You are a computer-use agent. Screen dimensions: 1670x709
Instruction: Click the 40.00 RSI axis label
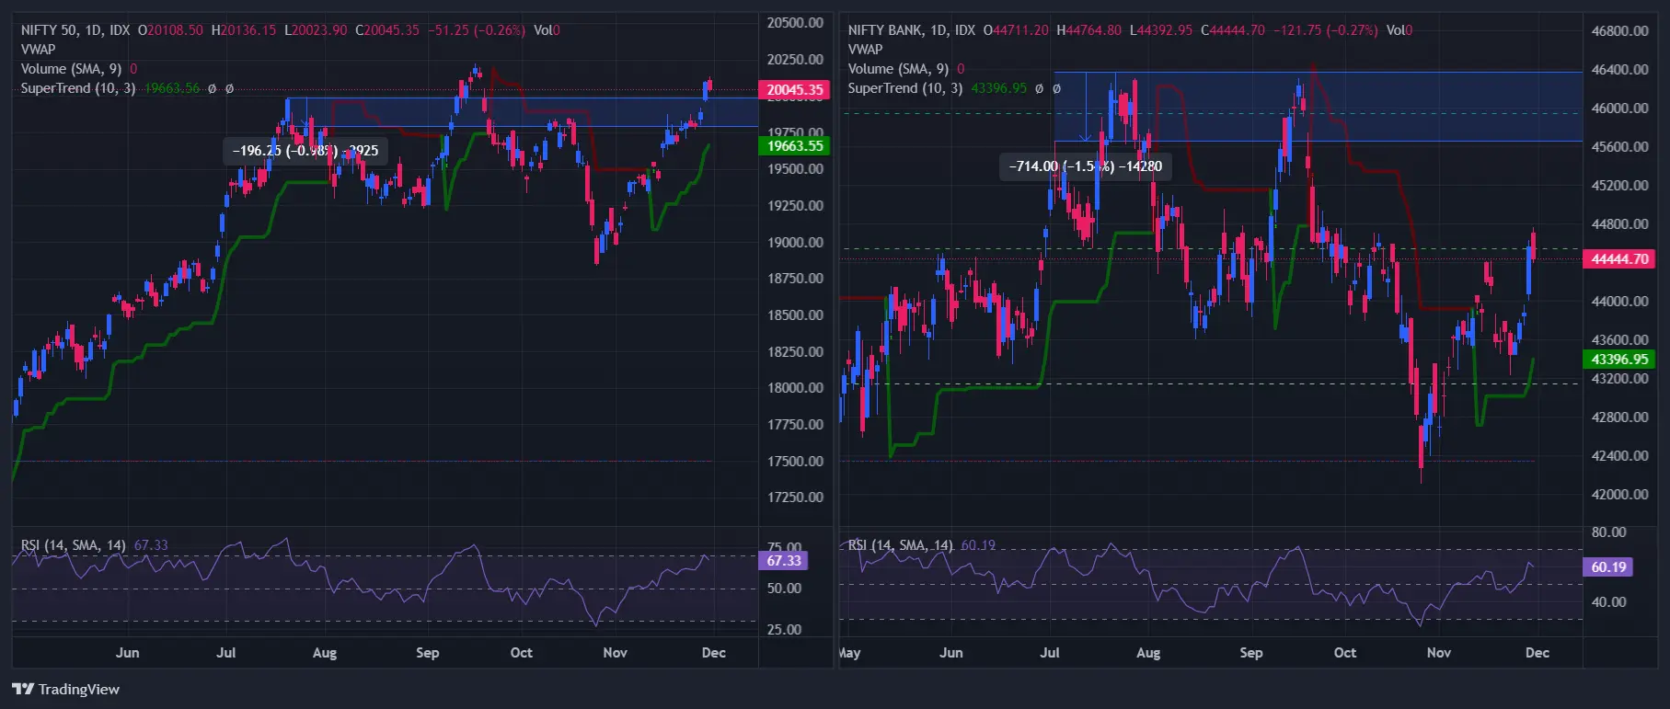[x=1608, y=602]
